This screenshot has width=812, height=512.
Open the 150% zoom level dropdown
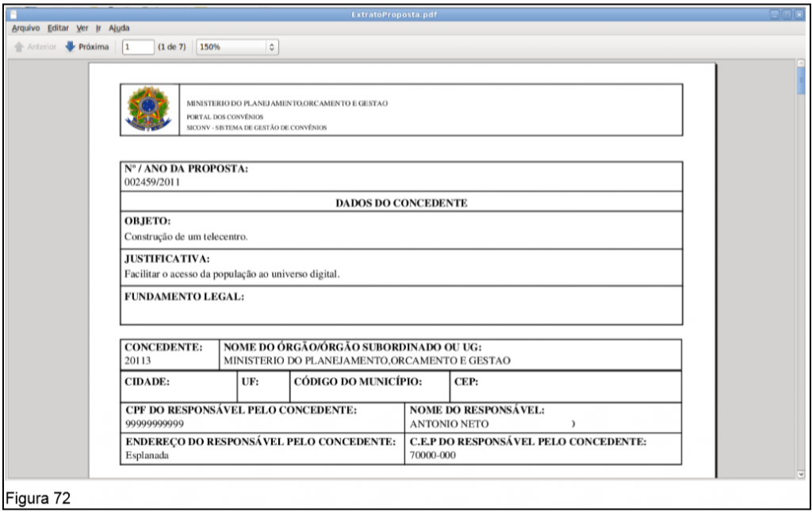click(237, 47)
